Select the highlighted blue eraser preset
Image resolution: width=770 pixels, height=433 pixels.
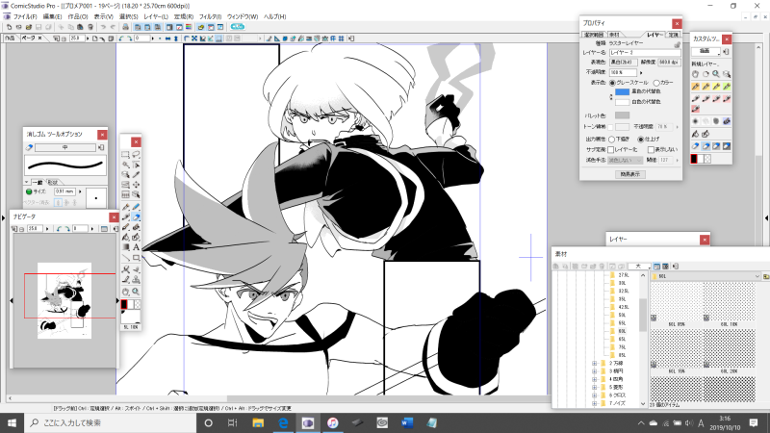coord(706,146)
